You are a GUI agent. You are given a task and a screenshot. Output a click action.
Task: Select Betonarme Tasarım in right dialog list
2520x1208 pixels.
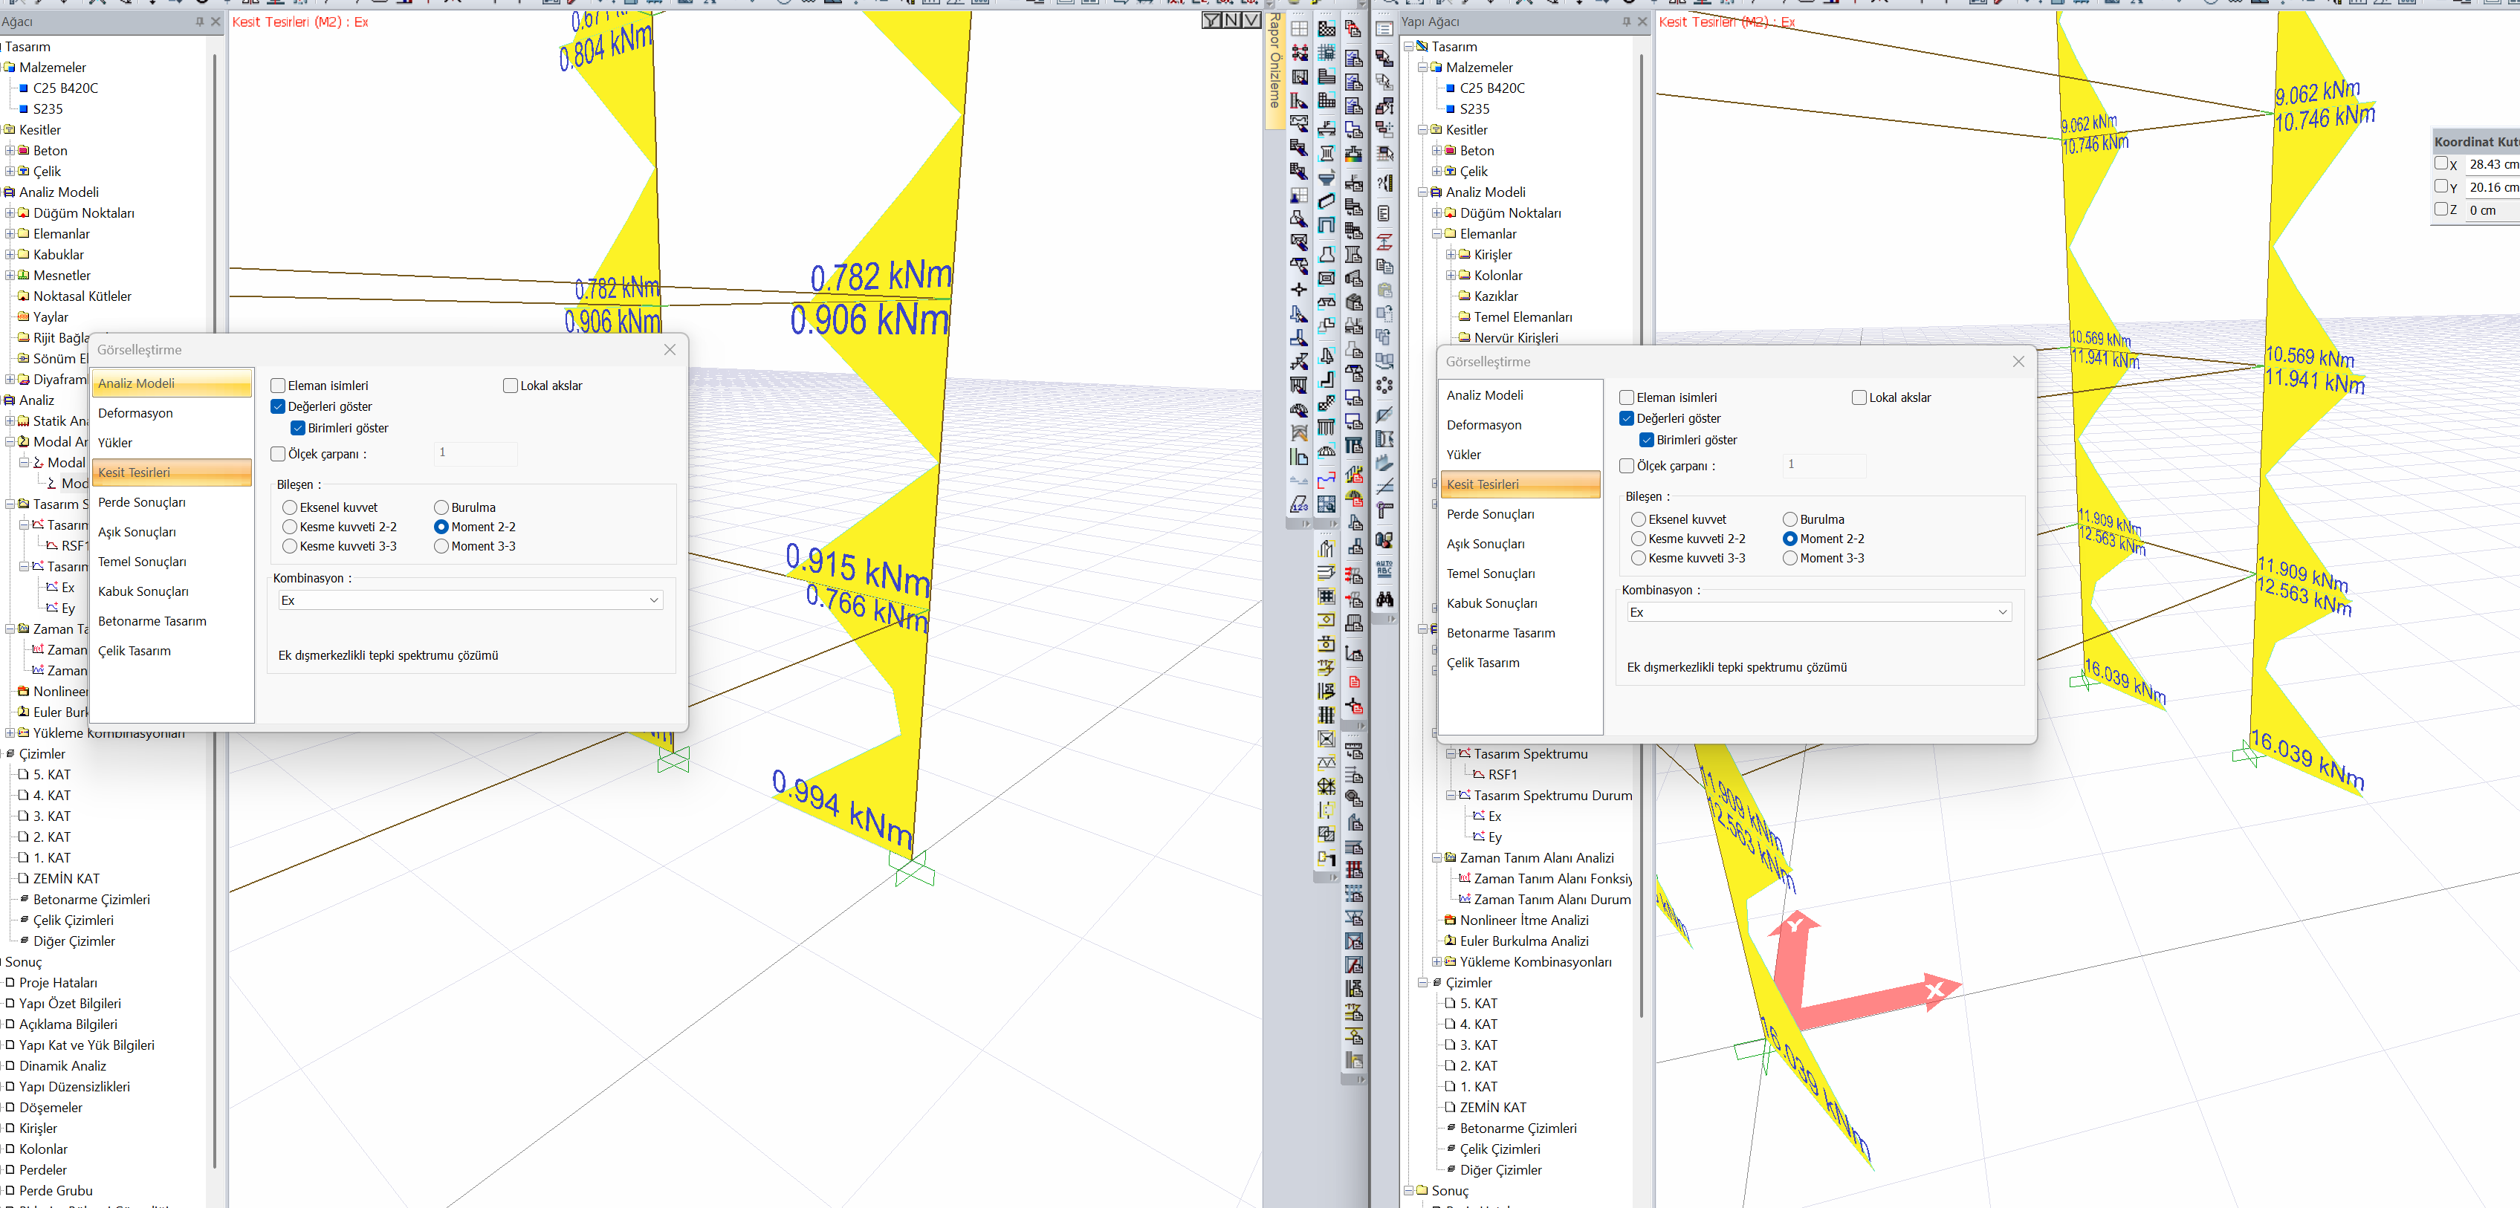(1521, 633)
